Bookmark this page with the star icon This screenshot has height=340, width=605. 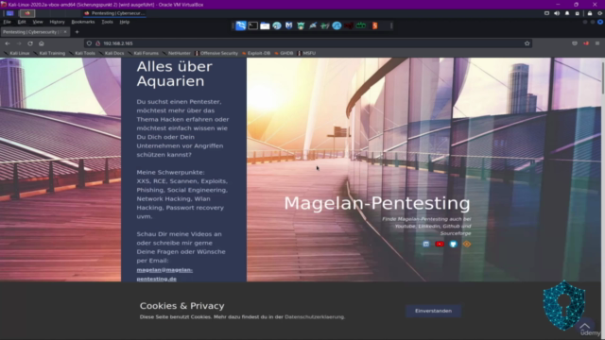tap(527, 43)
